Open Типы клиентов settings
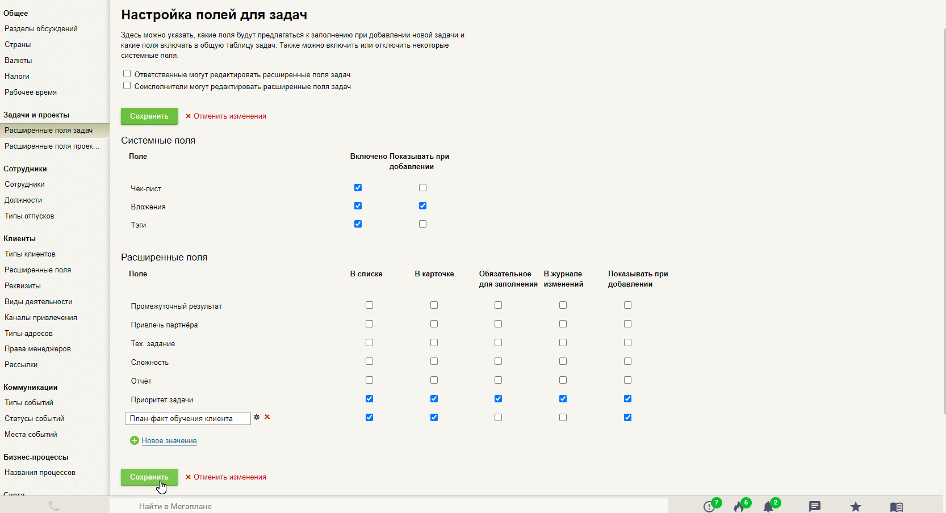This screenshot has width=946, height=513. 30,254
